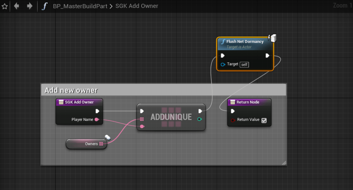The height and width of the screenshot is (190, 353).
Task: Click the Return Value boolean pin
Action: pyautogui.click(x=233, y=120)
